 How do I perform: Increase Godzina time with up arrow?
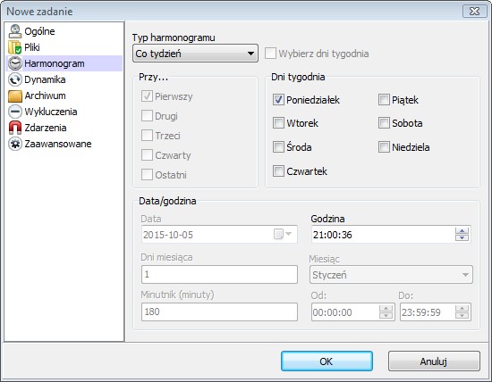(462, 231)
